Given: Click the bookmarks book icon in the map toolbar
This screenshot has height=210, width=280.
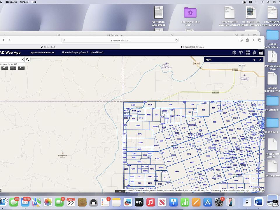Looking at the screenshot, I should tap(241, 52).
